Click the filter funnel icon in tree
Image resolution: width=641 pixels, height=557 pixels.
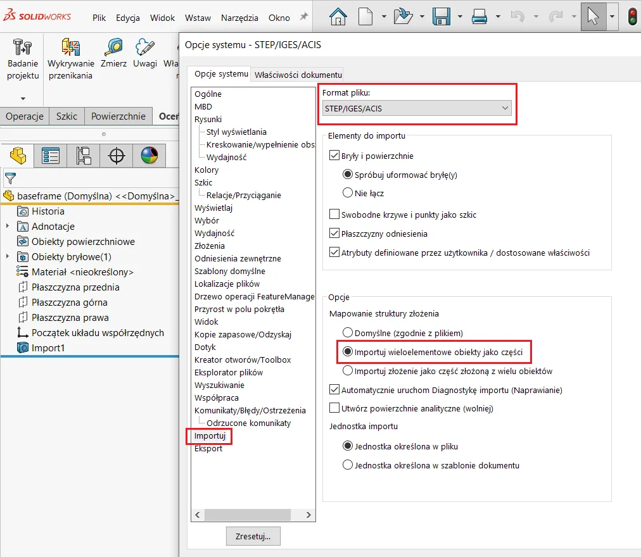coord(10,178)
